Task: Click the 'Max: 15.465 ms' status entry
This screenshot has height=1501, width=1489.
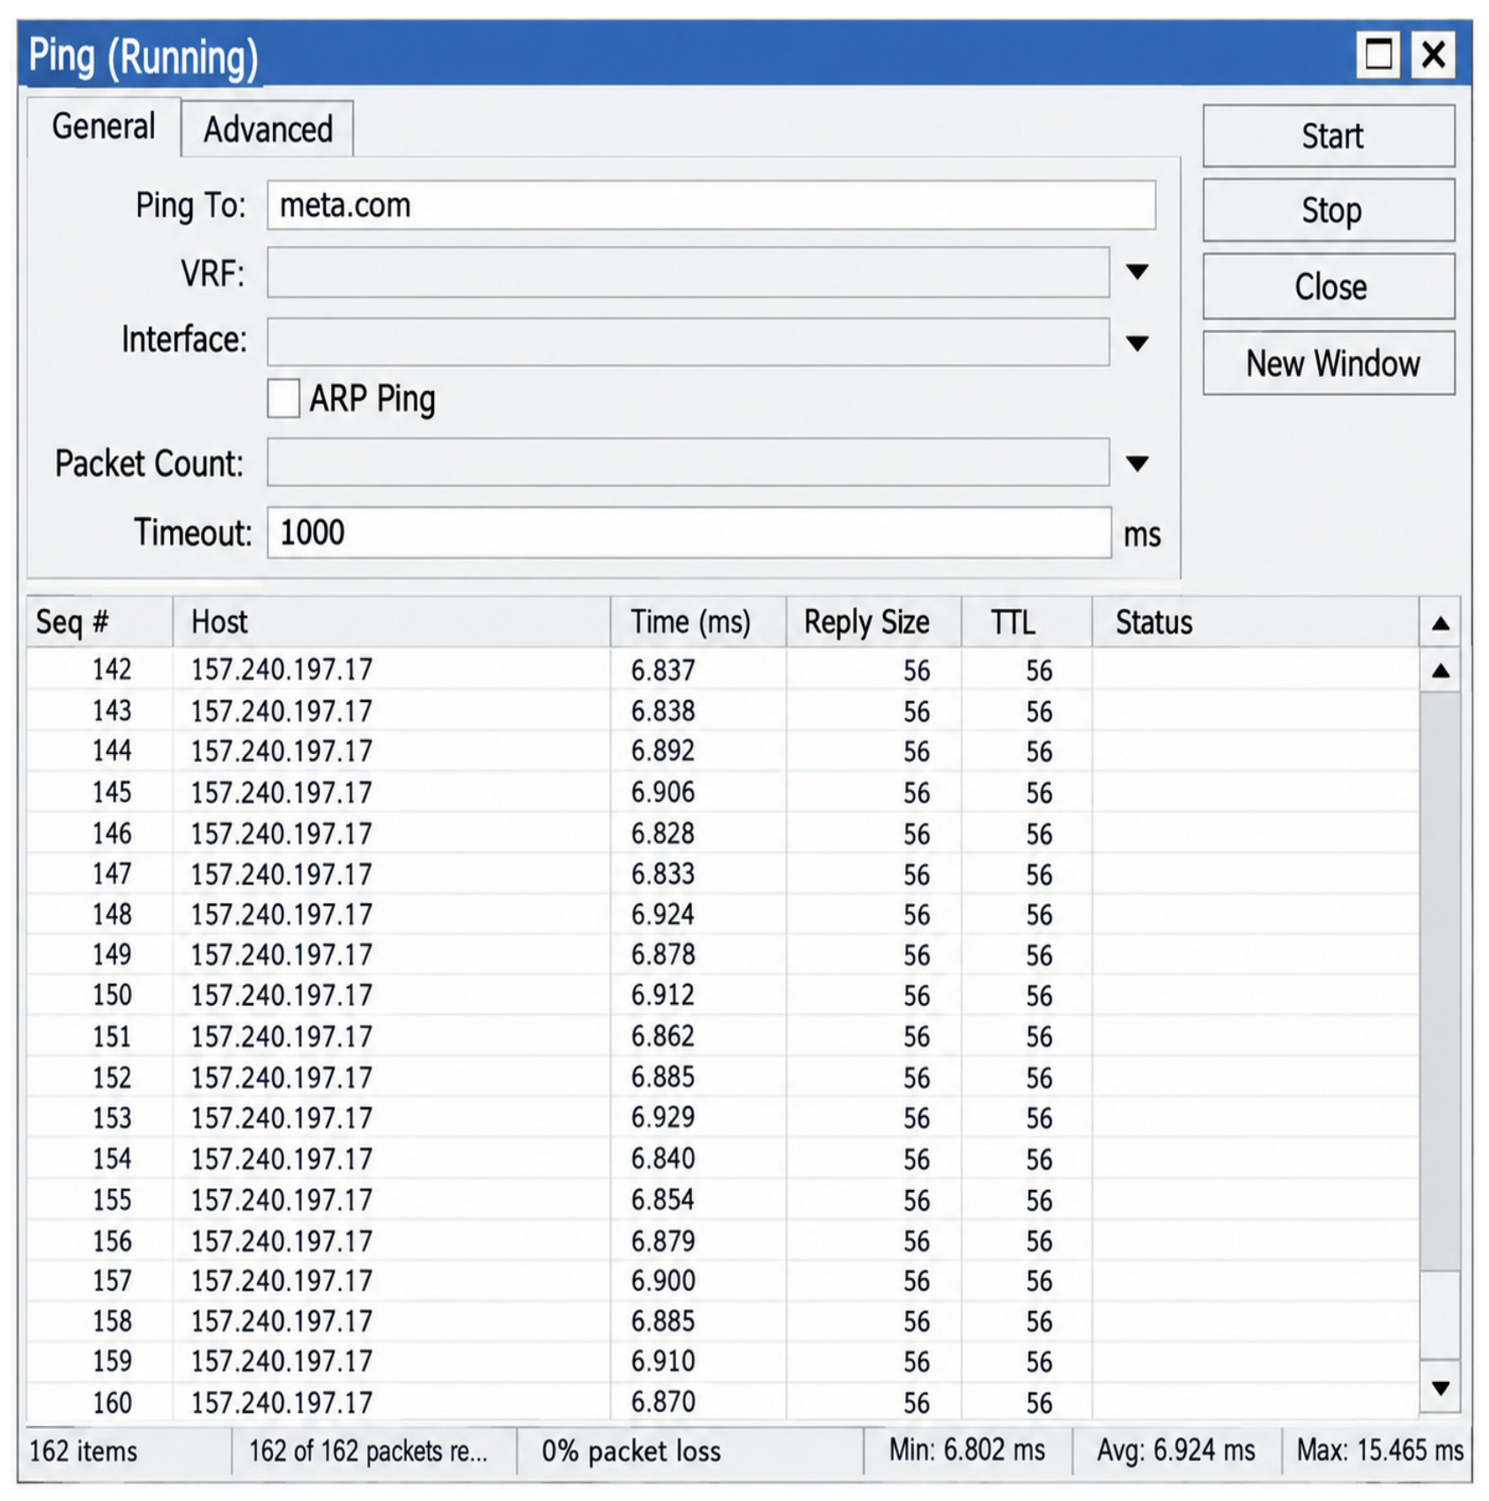Action: click(x=1380, y=1450)
